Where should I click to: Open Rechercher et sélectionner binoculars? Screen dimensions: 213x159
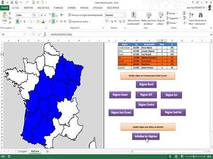201,19
